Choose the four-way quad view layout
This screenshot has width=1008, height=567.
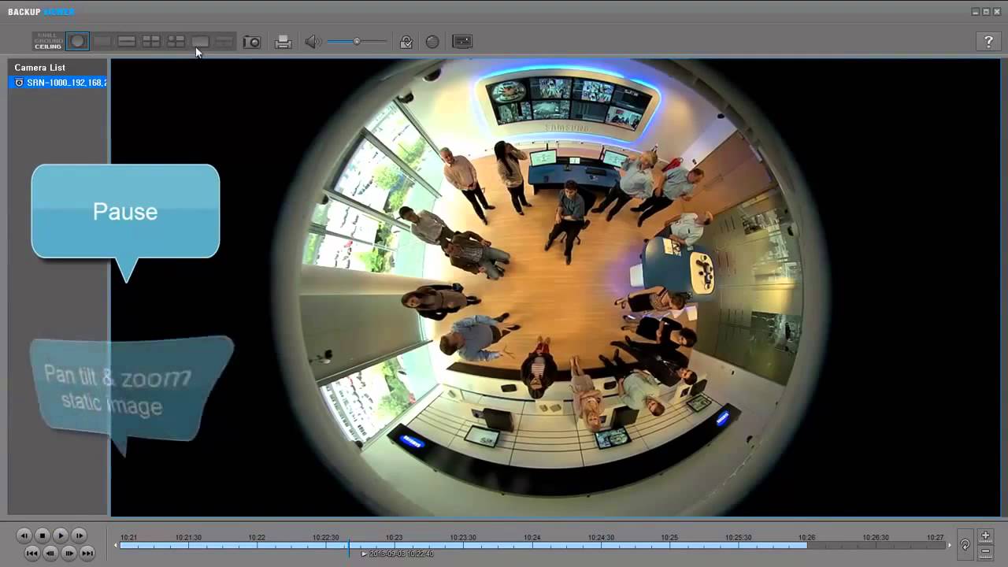coord(151,42)
